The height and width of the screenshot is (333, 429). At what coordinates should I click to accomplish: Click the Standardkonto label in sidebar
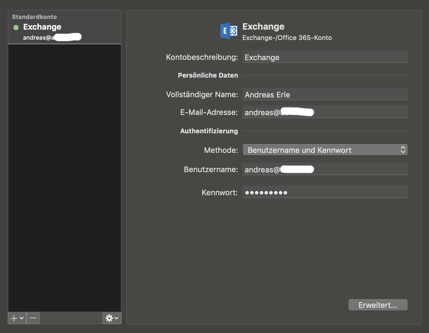34,17
